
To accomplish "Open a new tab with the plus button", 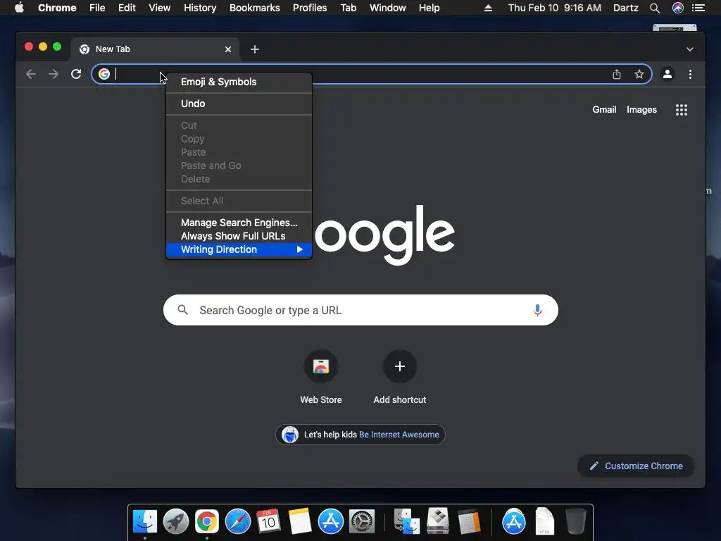I will (x=255, y=49).
